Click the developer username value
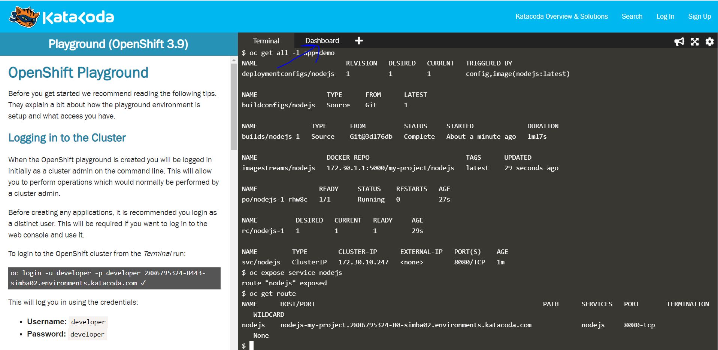Screen dimensions: 718x350 coord(88,322)
